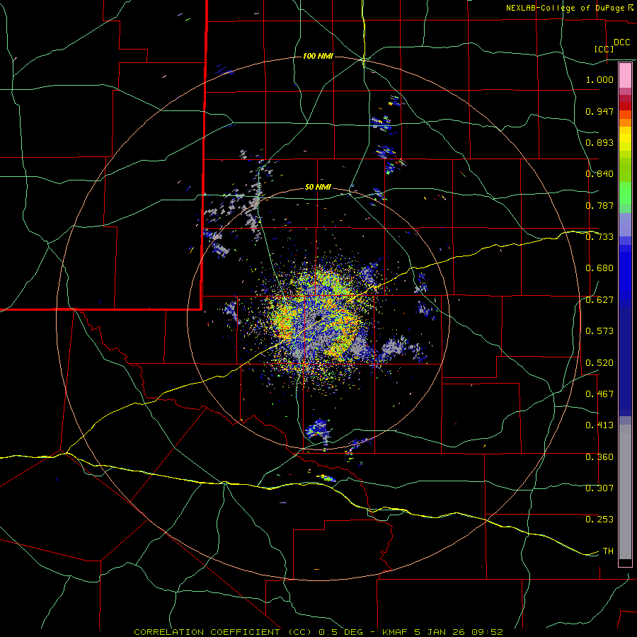Image resolution: width=637 pixels, height=637 pixels.
Task: Select the 0.360 value on the color scale
Action: tap(599, 457)
